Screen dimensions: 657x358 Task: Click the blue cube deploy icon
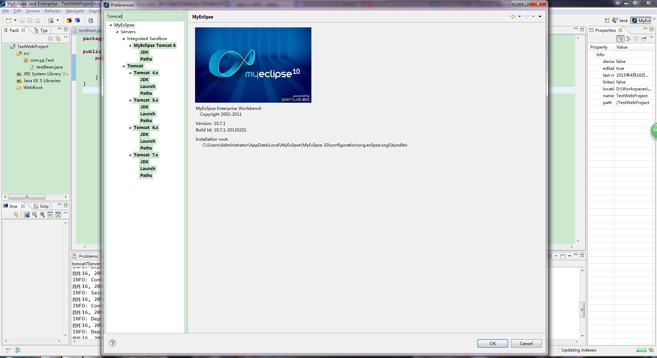[77, 21]
